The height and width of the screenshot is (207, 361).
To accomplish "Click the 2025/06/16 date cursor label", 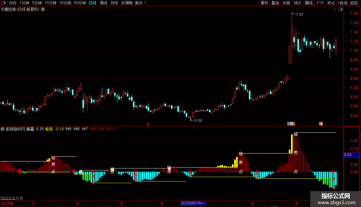I will (193, 203).
